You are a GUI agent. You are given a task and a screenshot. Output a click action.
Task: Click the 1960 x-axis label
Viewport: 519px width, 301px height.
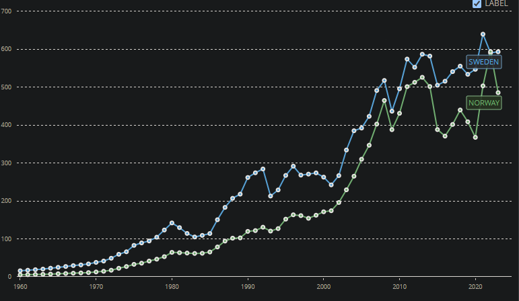pyautogui.click(x=20, y=287)
